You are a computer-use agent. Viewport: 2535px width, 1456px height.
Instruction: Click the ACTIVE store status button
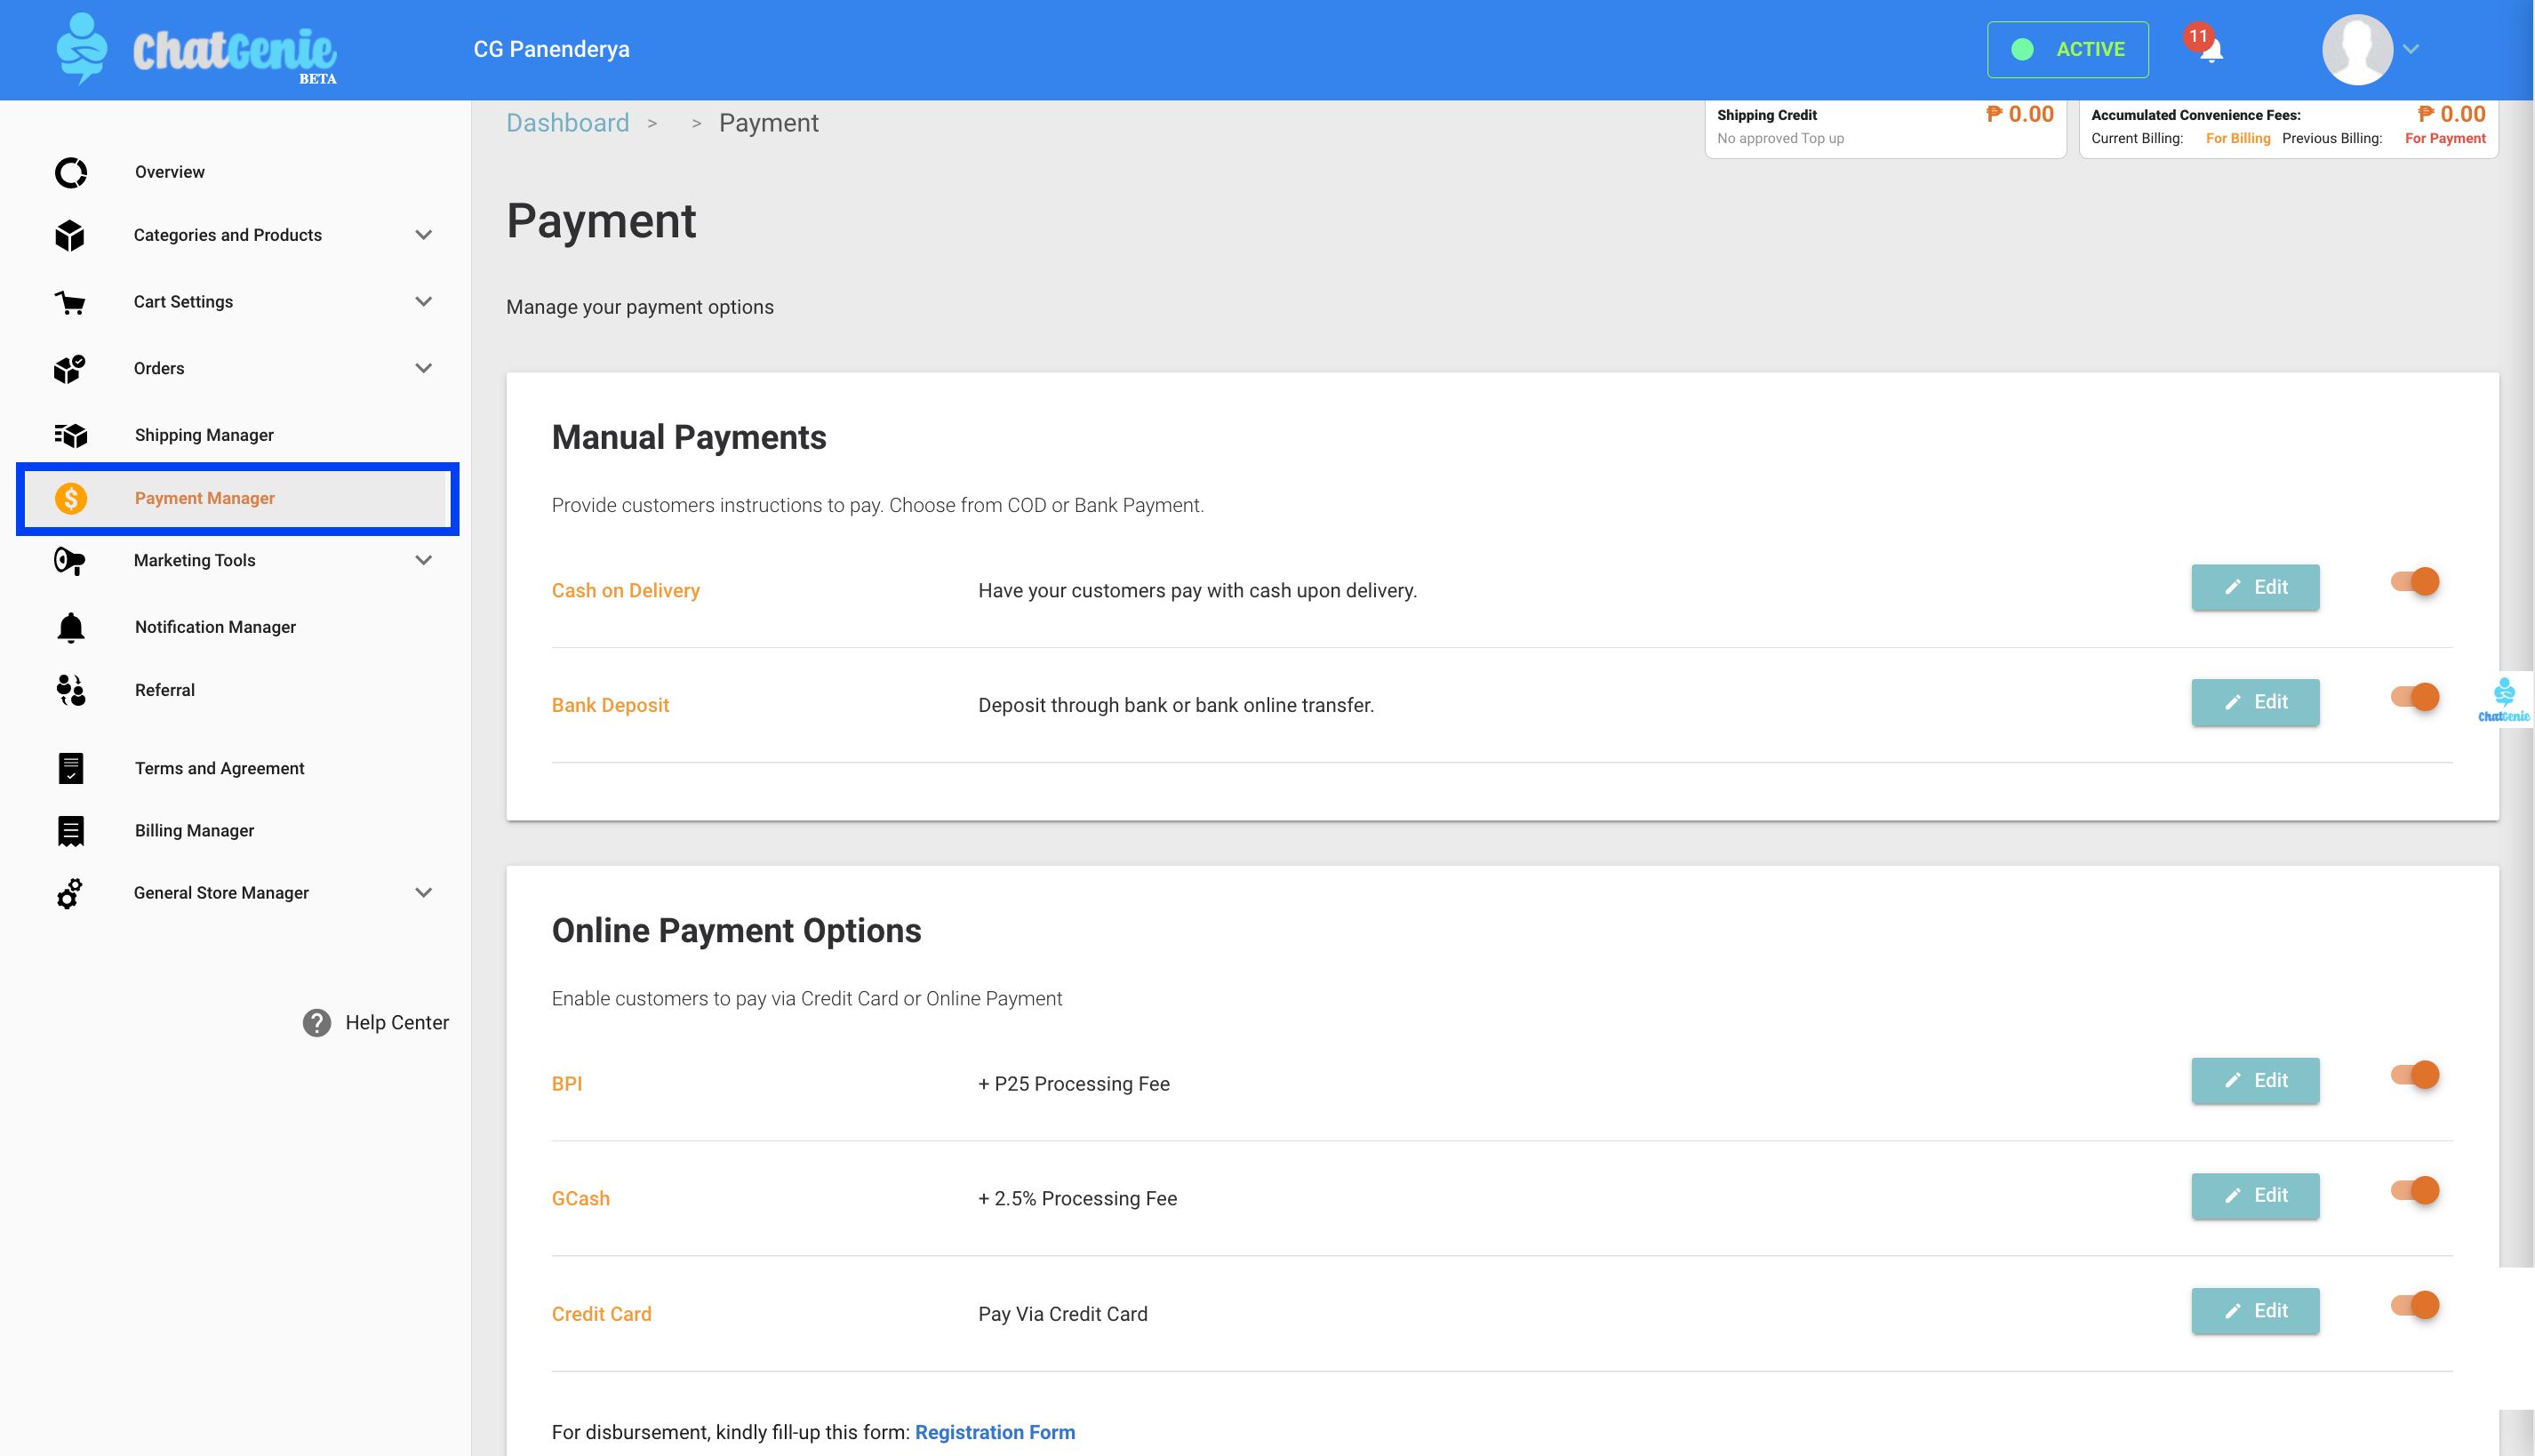click(x=2067, y=50)
